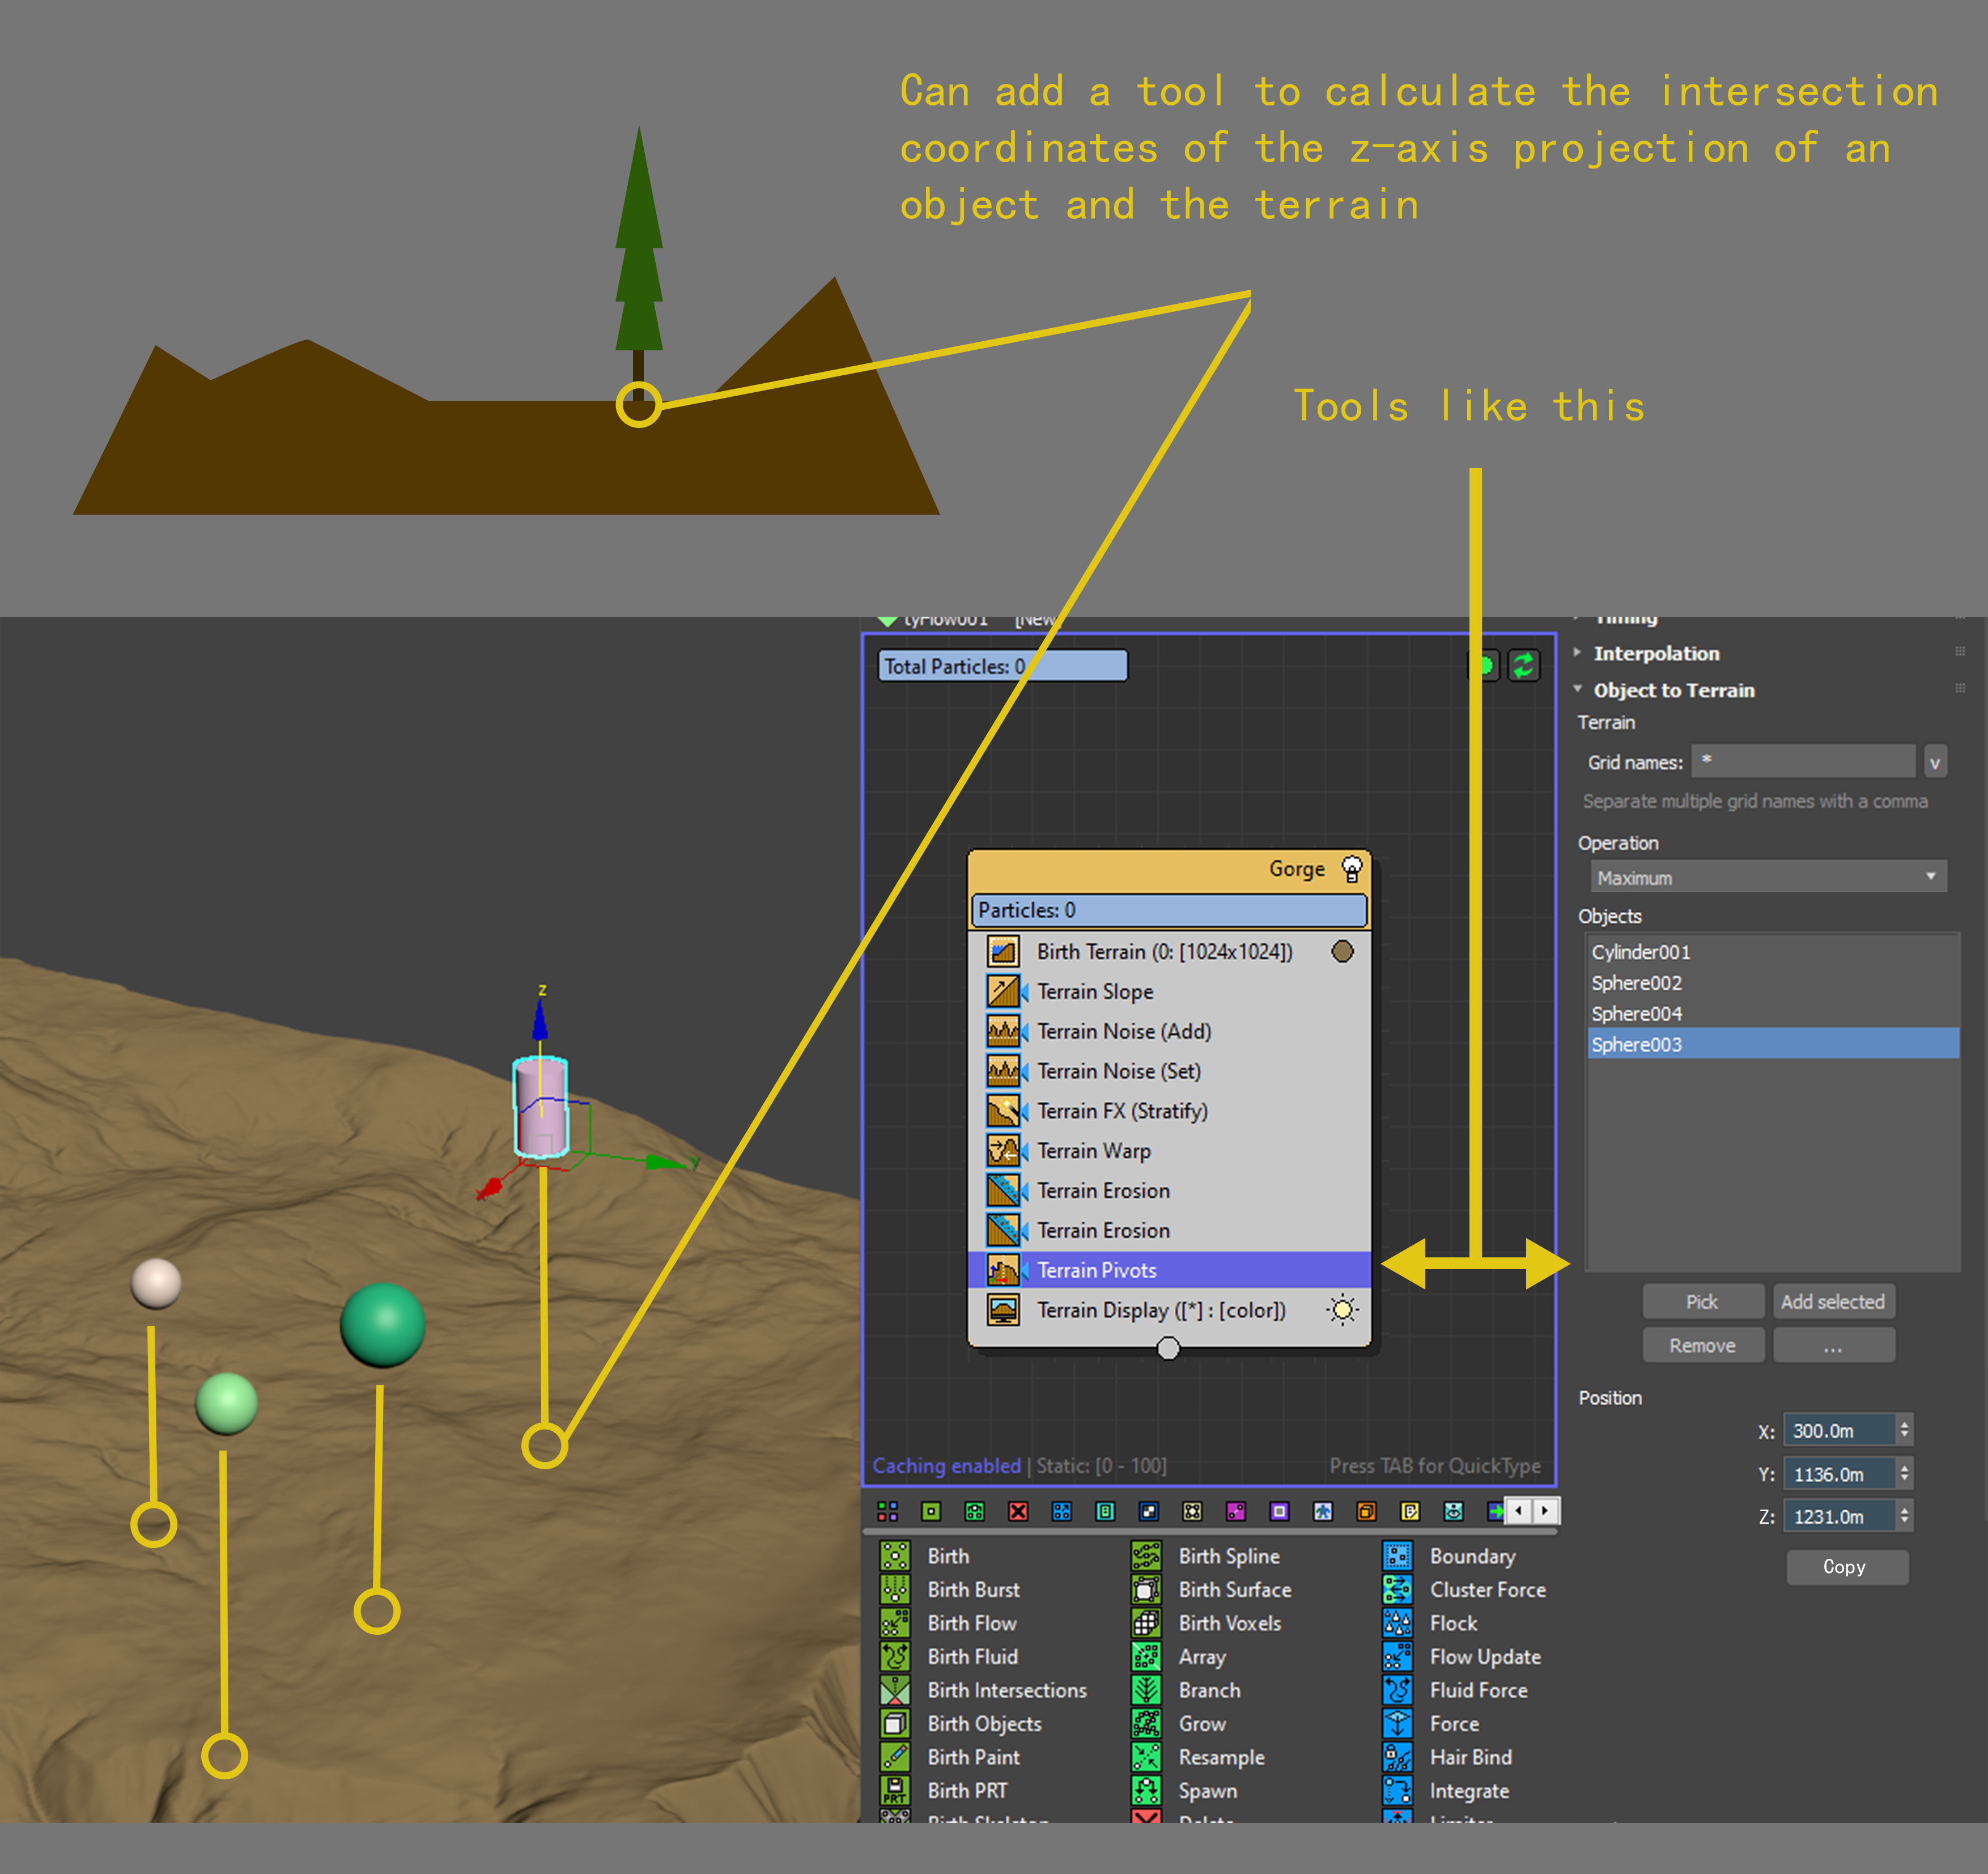
Task: Open the Operation Maximum dropdown
Action: point(1767,877)
